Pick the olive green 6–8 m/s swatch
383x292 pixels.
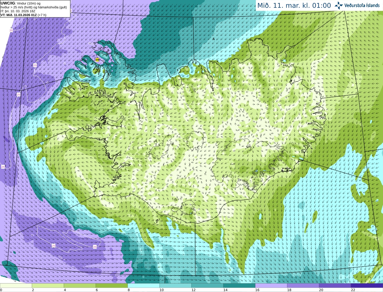(112, 285)
